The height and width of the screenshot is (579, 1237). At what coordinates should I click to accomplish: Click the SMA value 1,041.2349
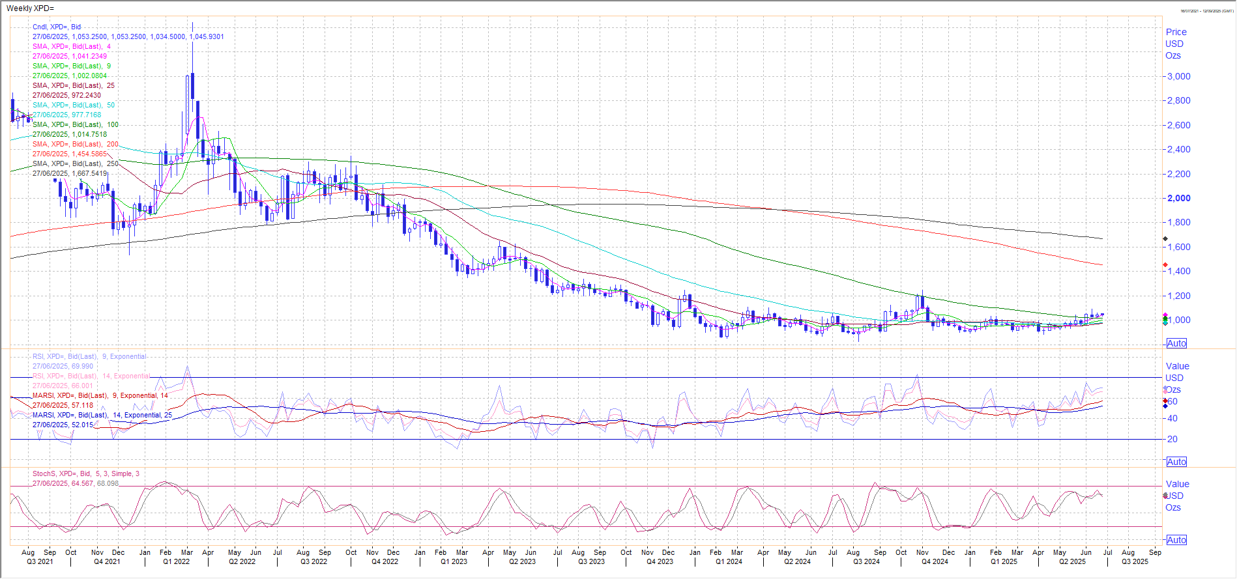pyautogui.click(x=89, y=56)
